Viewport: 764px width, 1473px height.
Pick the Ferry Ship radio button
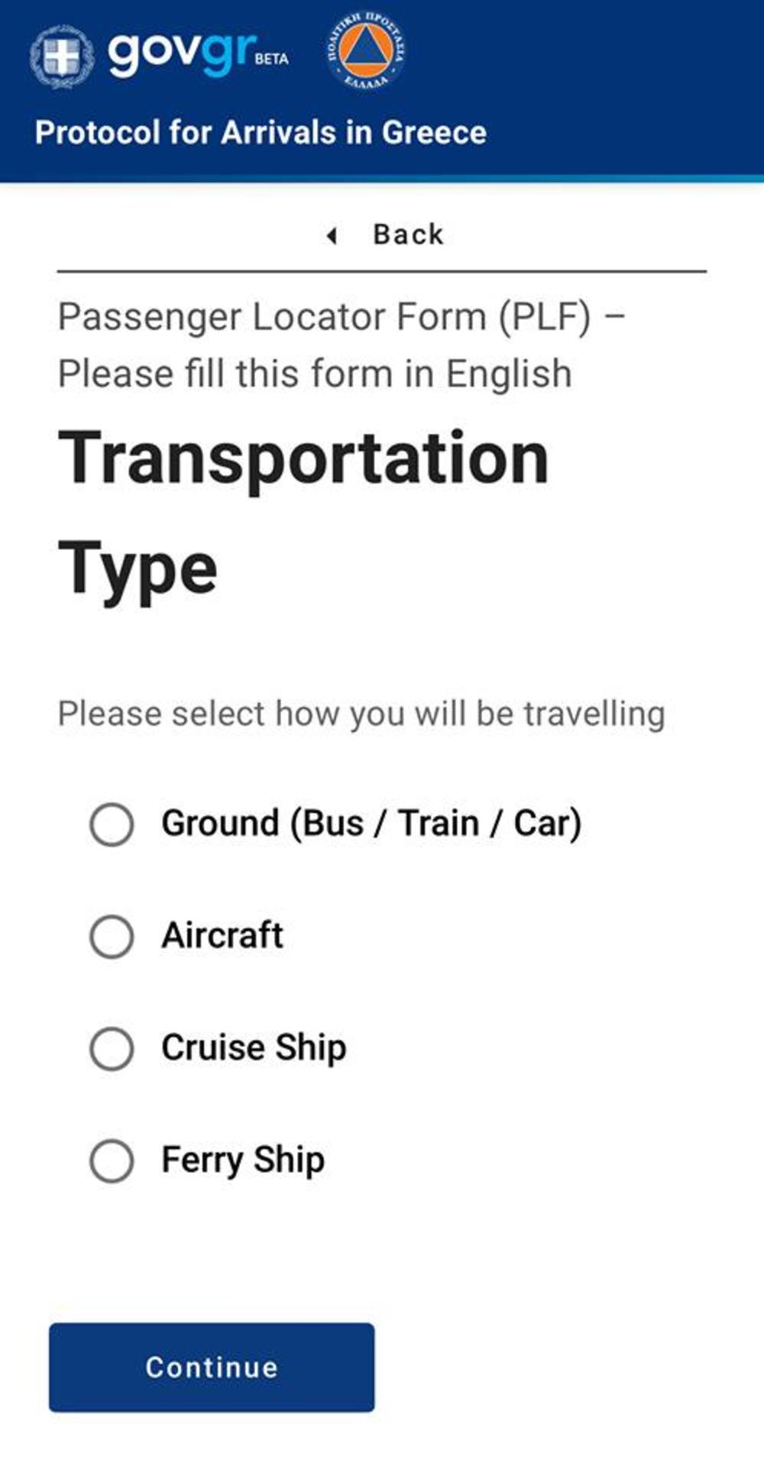112,1161
